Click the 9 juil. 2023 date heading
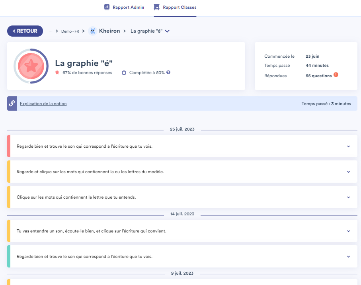361x285 pixels. point(182,273)
